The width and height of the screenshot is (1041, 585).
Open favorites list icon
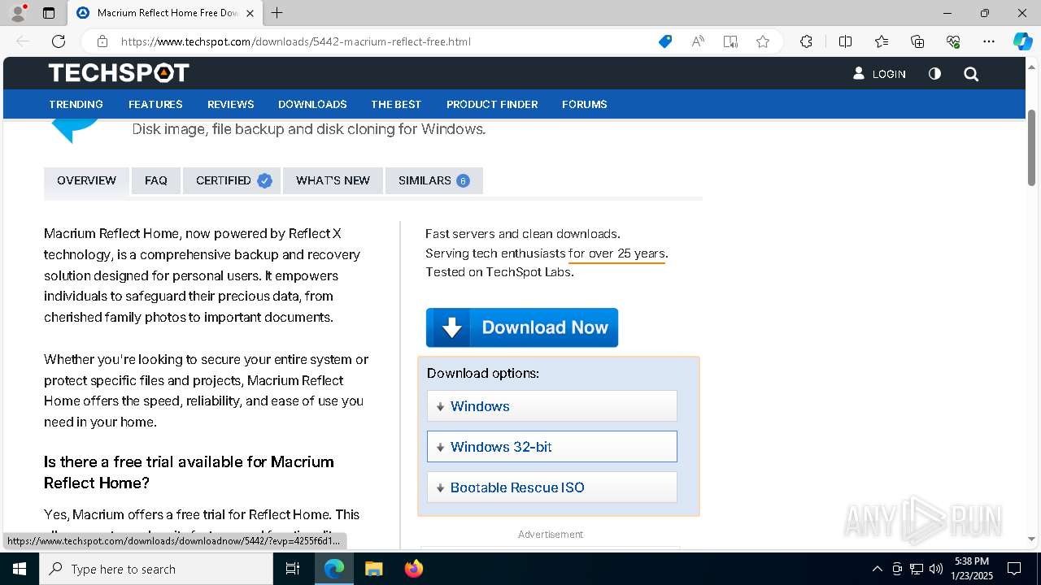[882, 41]
